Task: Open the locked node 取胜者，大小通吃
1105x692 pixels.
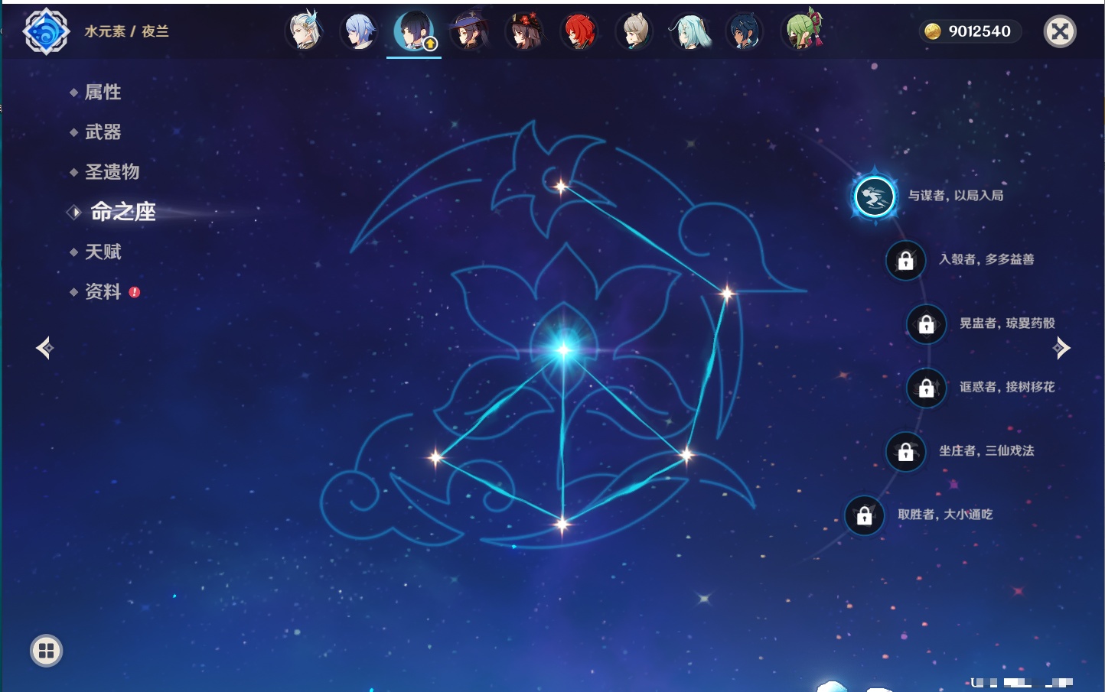Action: [865, 515]
